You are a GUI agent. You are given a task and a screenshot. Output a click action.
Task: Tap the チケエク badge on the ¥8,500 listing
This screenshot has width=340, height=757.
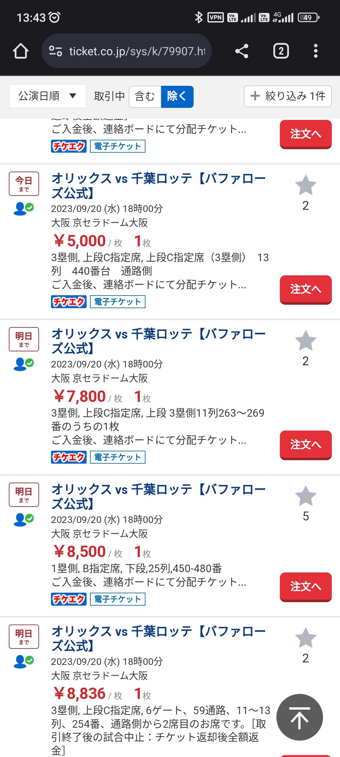69,599
